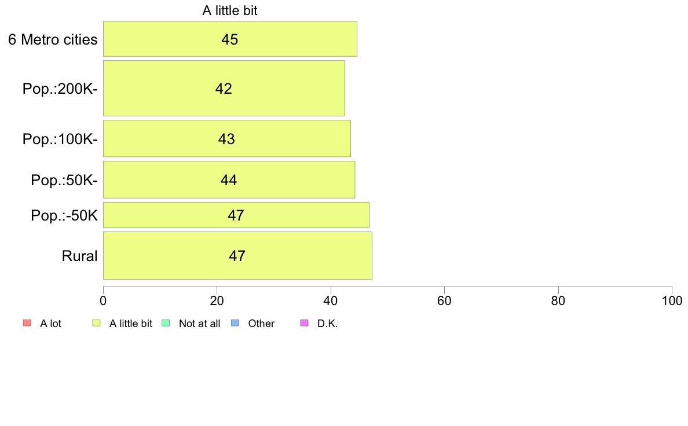Click the magenta 'D.K.' legend swatch
Screen dimensions: 688x426
tap(304, 323)
